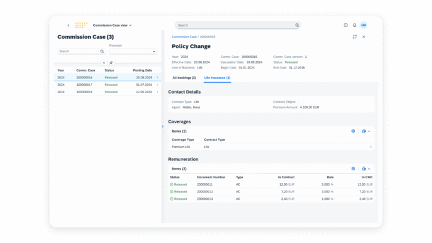This screenshot has height=243, width=432.
Task: Open row arrow for posting date 20.08.2024
Action: [157, 78]
